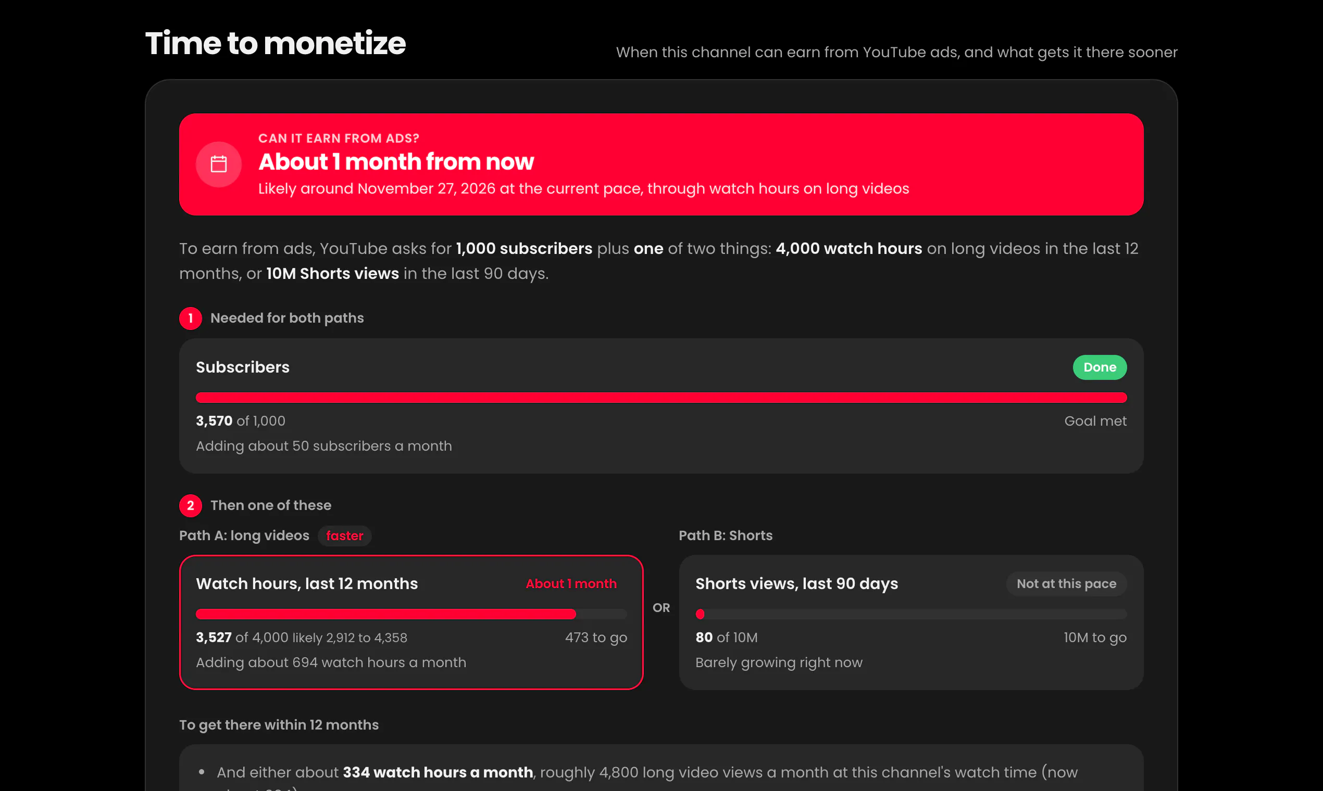Click the bold '4,000 watch hours' text

point(848,248)
